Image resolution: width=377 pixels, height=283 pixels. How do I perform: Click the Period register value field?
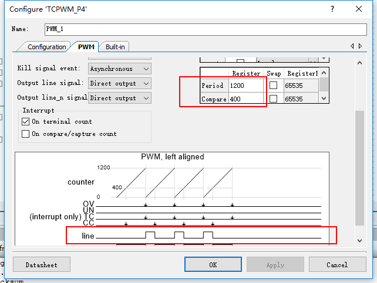coord(247,86)
